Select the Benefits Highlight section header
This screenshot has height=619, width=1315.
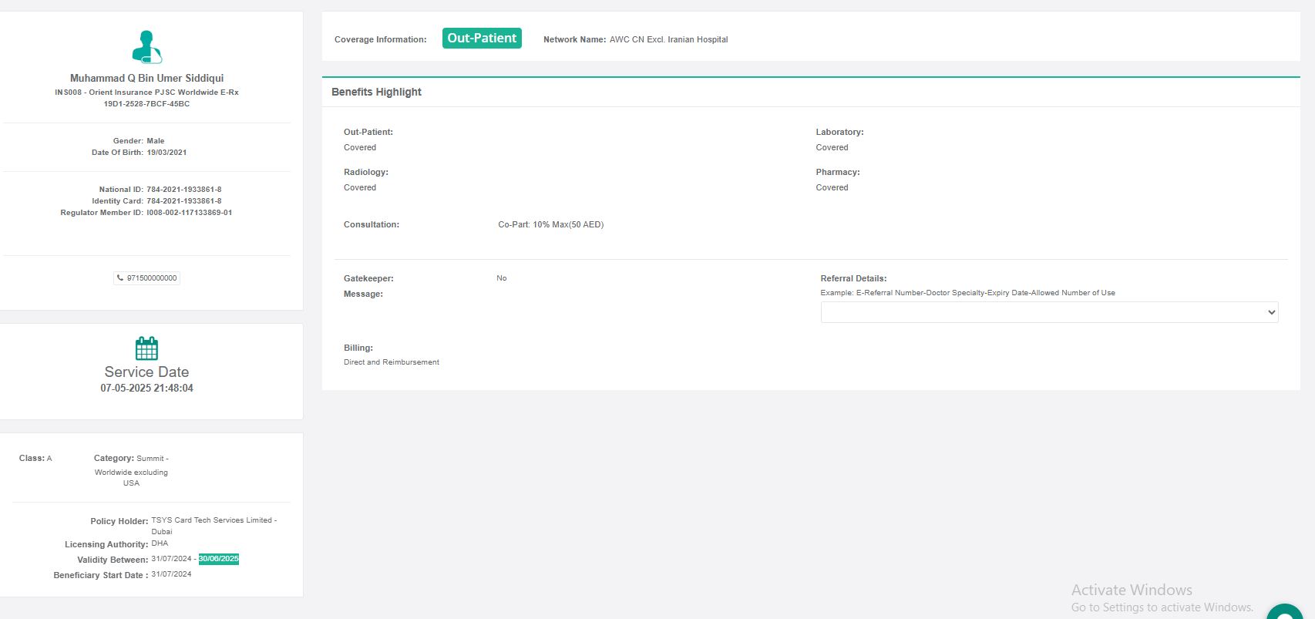point(376,92)
